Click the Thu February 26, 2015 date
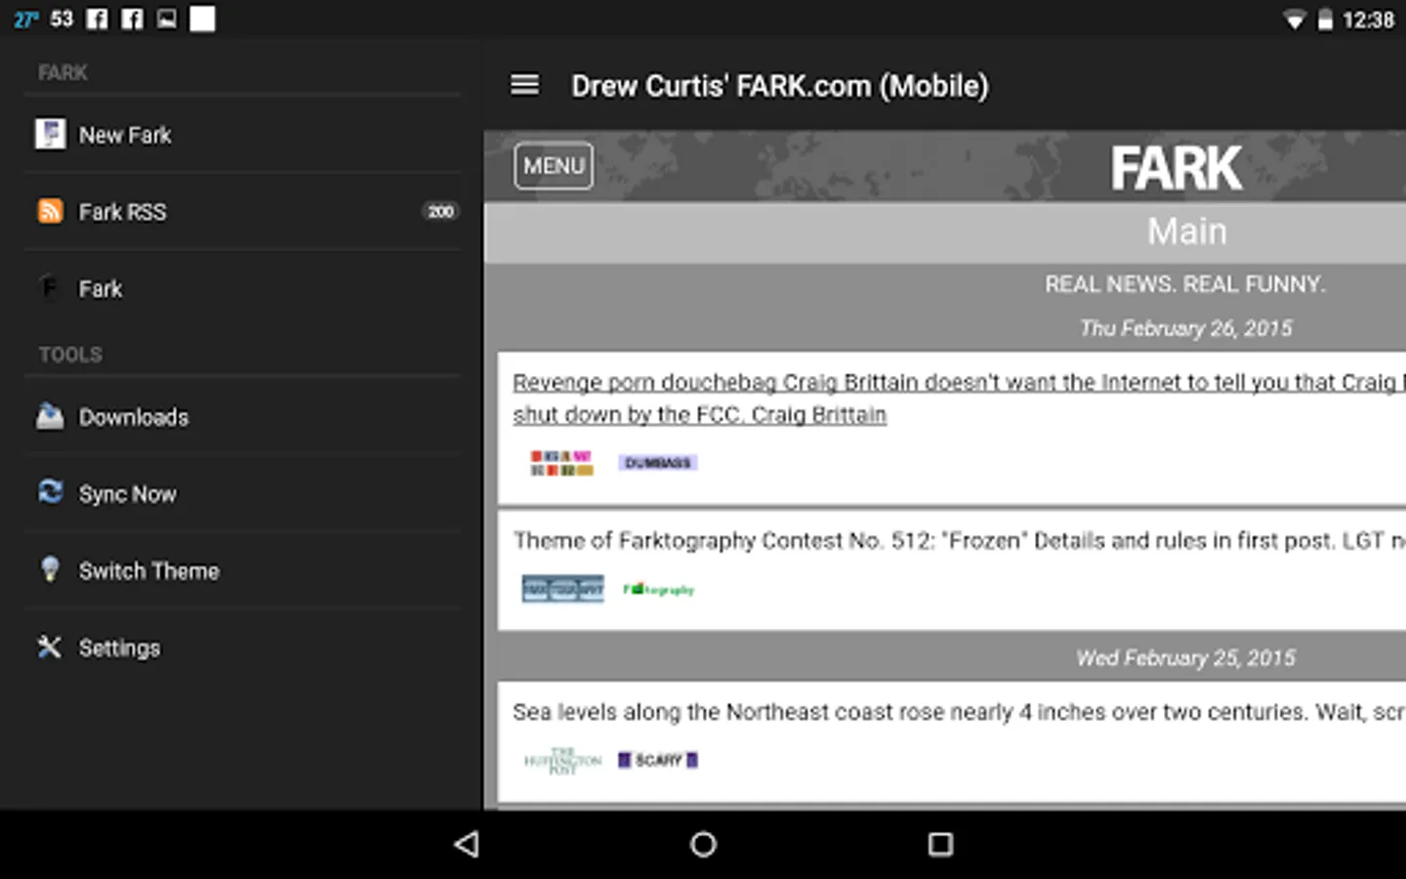 point(1185,328)
